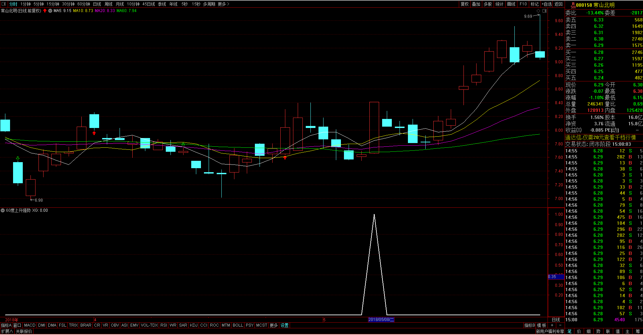Select the 15分钟 period
Image resolution: width=643 pixels, height=335 pixels.
53,4
